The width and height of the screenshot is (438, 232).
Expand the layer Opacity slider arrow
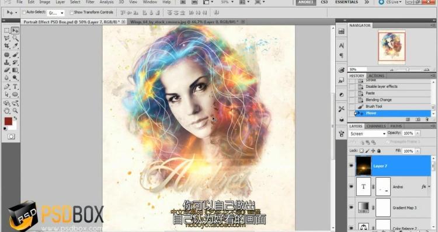click(418, 133)
